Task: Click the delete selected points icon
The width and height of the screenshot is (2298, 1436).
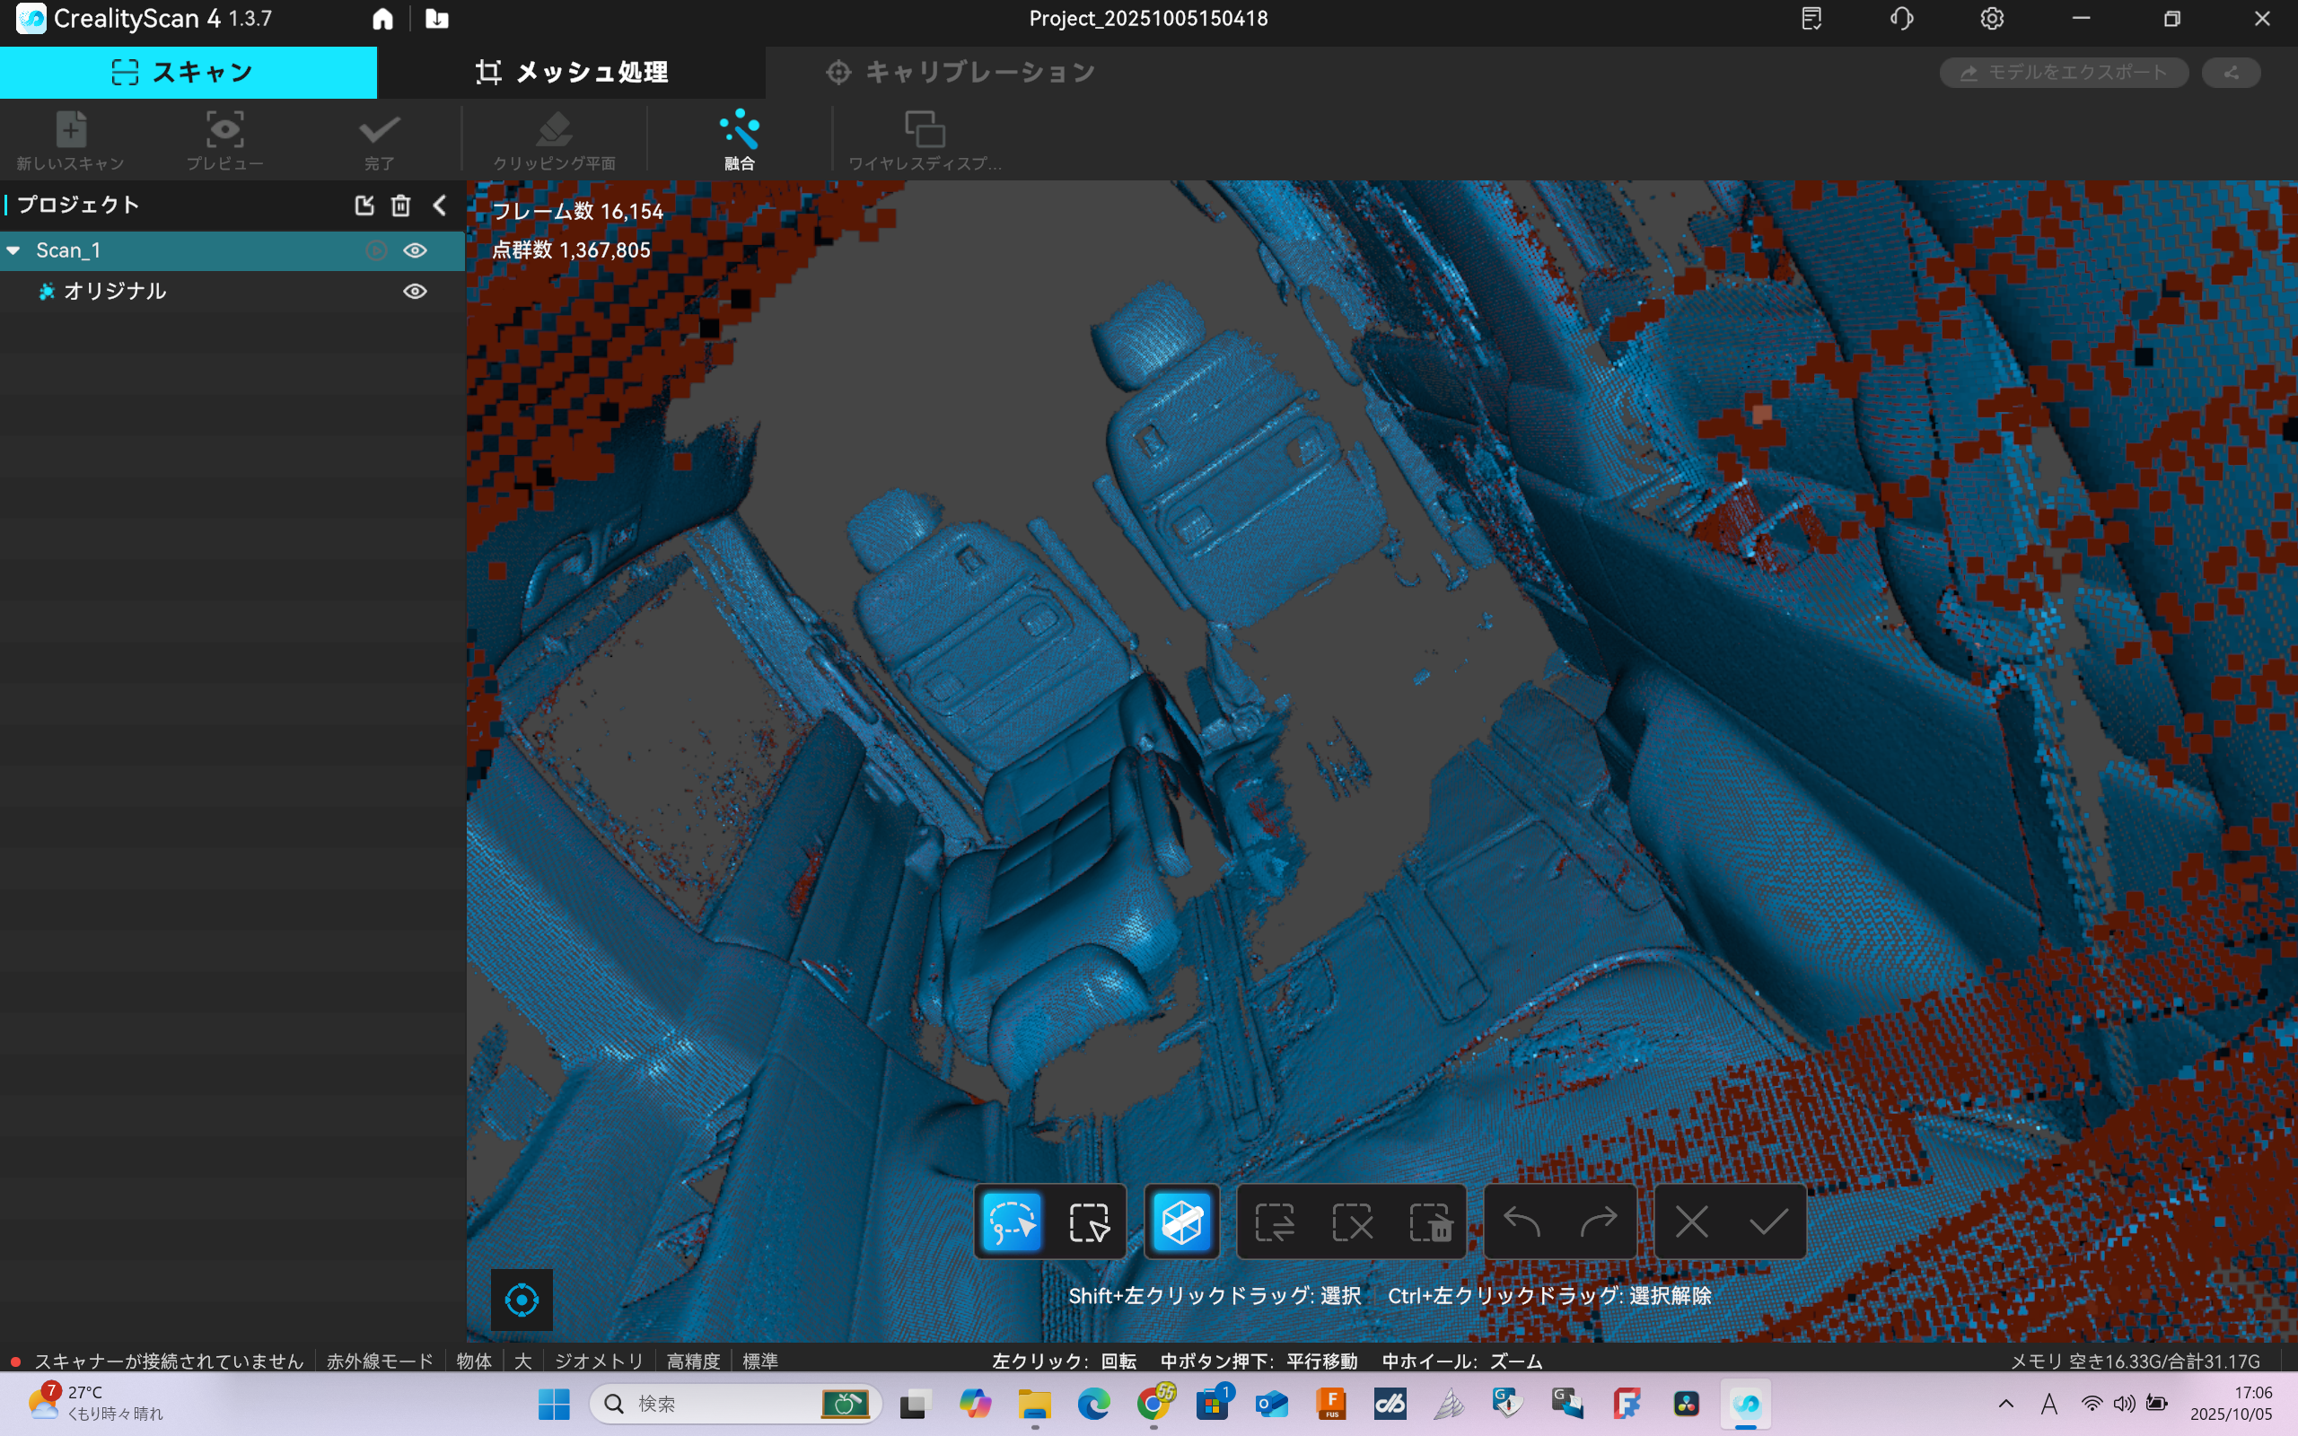Action: pyautogui.click(x=1429, y=1222)
